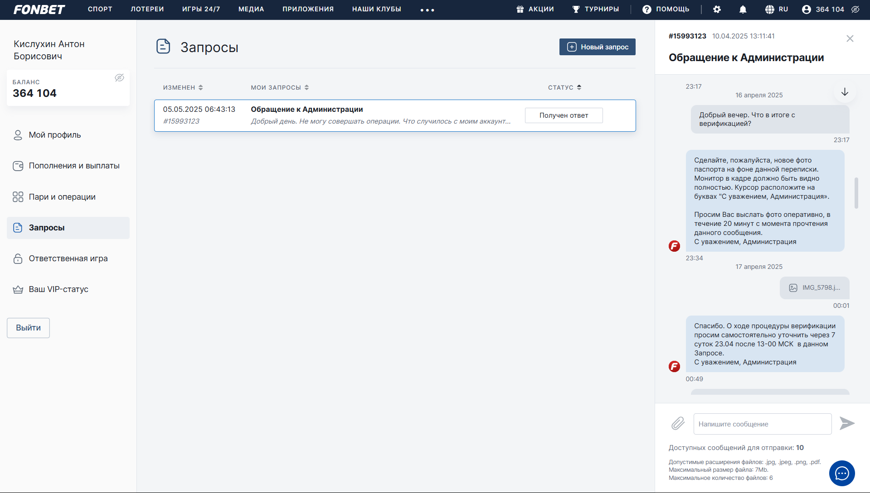Viewport: 870px width, 493px height.
Task: Open Пополнения и выплаты section
Action: pos(74,166)
